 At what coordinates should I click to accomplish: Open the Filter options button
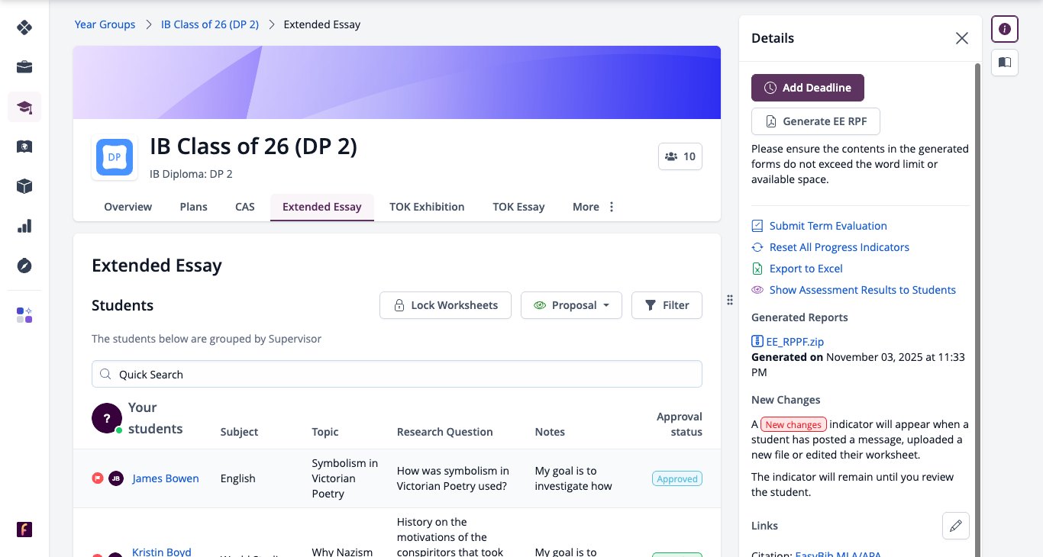tap(667, 305)
